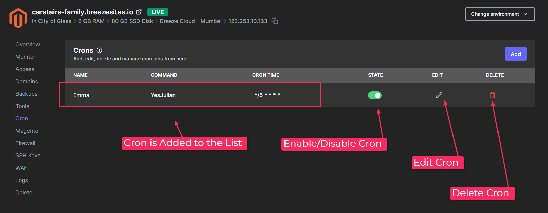Click carstairs-family.breezesites.io site title
This screenshot has width=548, height=213.
tap(82, 12)
